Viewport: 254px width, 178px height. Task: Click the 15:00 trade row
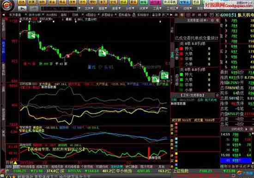pyautogui.click(x=236, y=155)
